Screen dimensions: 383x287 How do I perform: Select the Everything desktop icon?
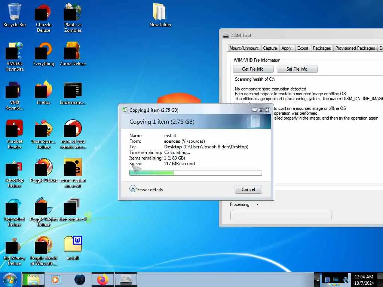click(x=43, y=54)
